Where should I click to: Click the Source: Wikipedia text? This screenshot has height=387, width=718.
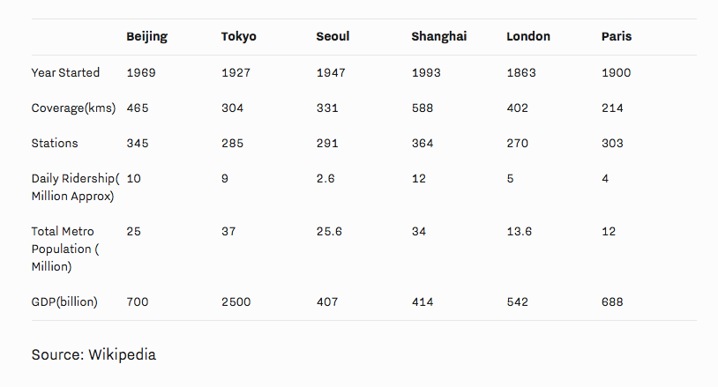click(x=93, y=354)
